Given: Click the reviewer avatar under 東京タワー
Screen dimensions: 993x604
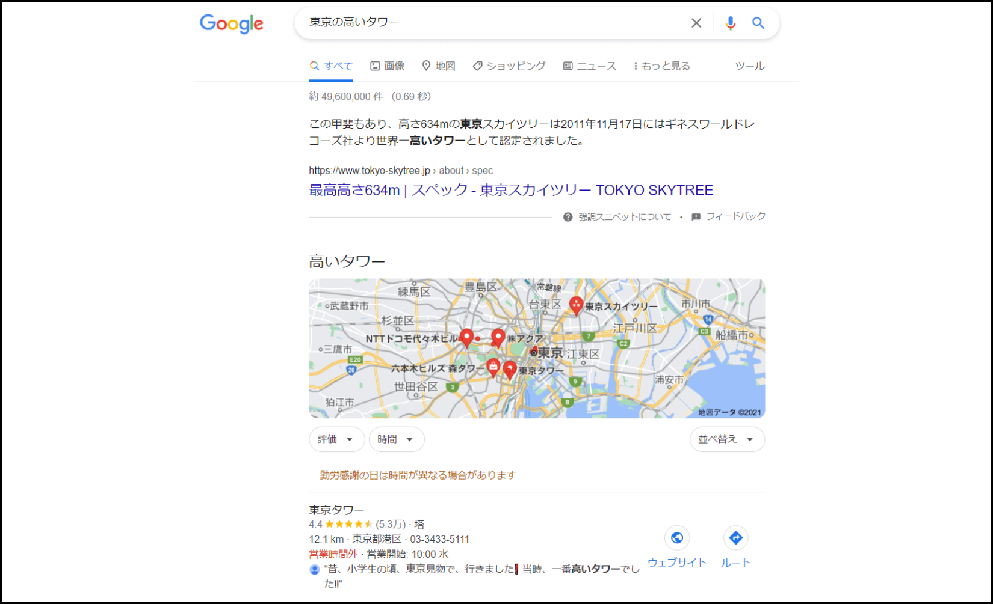Looking at the screenshot, I should tap(314, 569).
